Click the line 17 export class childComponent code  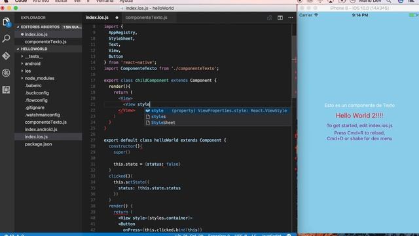pos(160,81)
